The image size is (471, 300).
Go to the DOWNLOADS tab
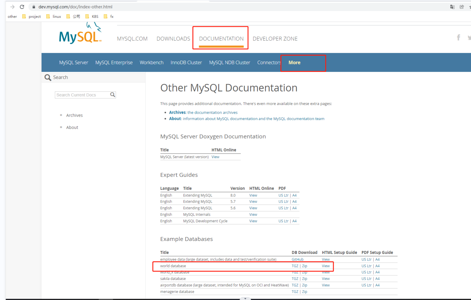click(x=174, y=39)
